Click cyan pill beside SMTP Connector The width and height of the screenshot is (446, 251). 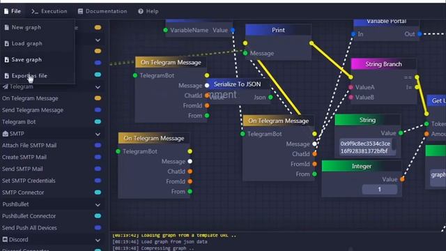tap(98, 192)
